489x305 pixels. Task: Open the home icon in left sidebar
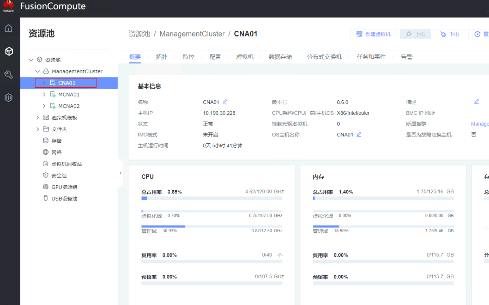click(9, 28)
